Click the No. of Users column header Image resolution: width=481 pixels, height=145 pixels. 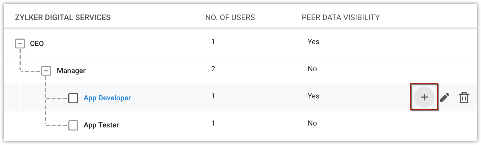pos(230,18)
